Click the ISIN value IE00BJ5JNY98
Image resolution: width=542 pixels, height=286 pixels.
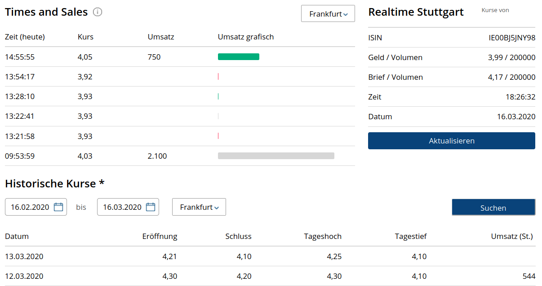click(512, 38)
